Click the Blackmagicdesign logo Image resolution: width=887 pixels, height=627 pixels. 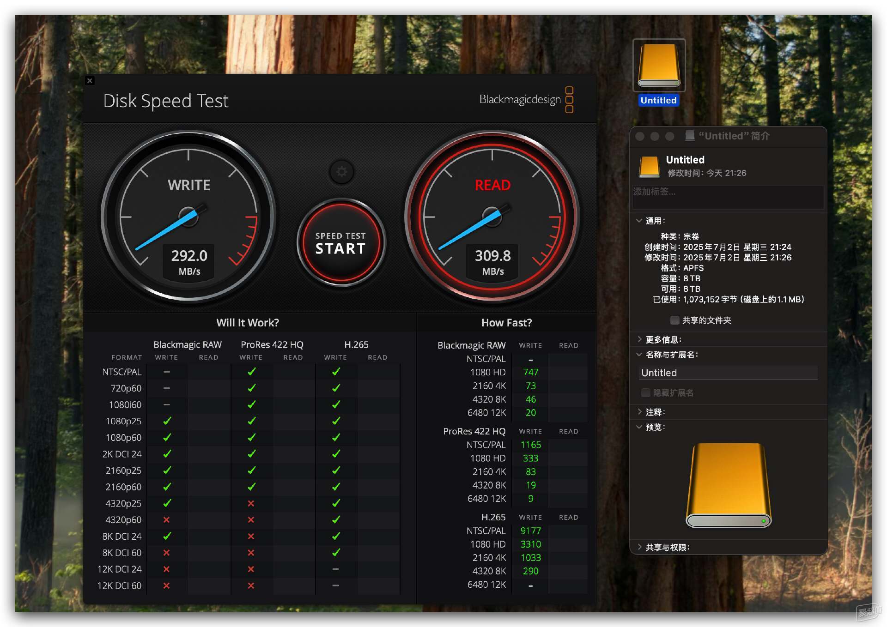point(526,100)
